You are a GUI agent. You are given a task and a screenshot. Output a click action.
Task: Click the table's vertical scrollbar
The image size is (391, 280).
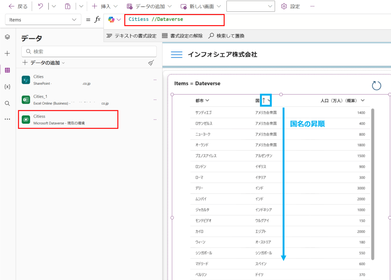[x=373, y=183]
